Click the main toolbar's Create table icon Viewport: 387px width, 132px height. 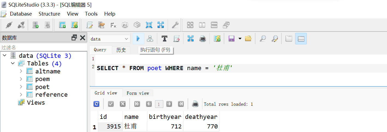[62, 25]
